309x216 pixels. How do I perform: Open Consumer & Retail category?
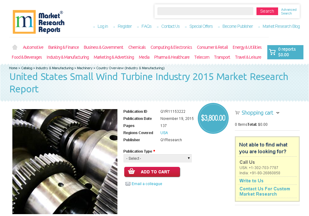(x=212, y=47)
